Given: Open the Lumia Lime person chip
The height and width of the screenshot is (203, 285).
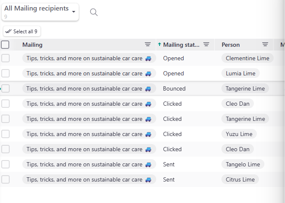Looking at the screenshot, I should (240, 73).
